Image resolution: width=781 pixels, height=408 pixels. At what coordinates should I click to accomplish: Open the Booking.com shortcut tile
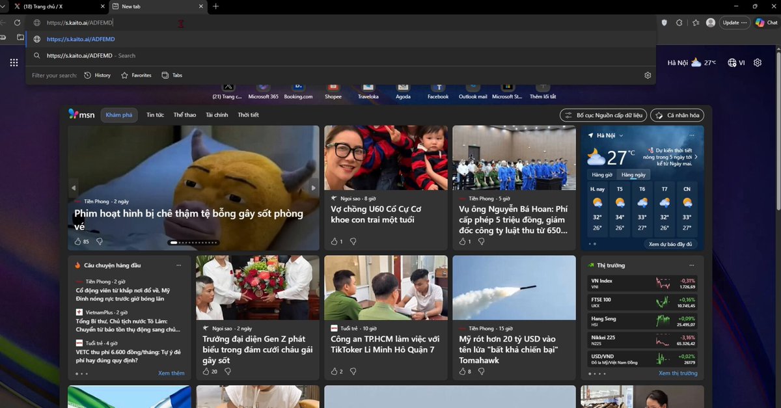pyautogui.click(x=298, y=90)
